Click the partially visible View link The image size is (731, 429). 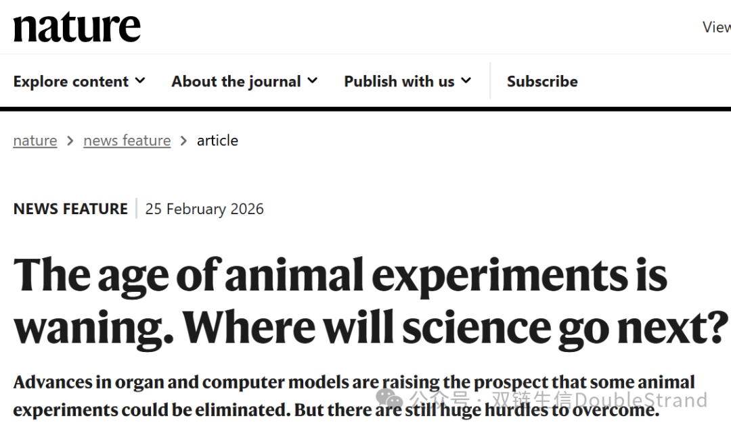tap(716, 27)
